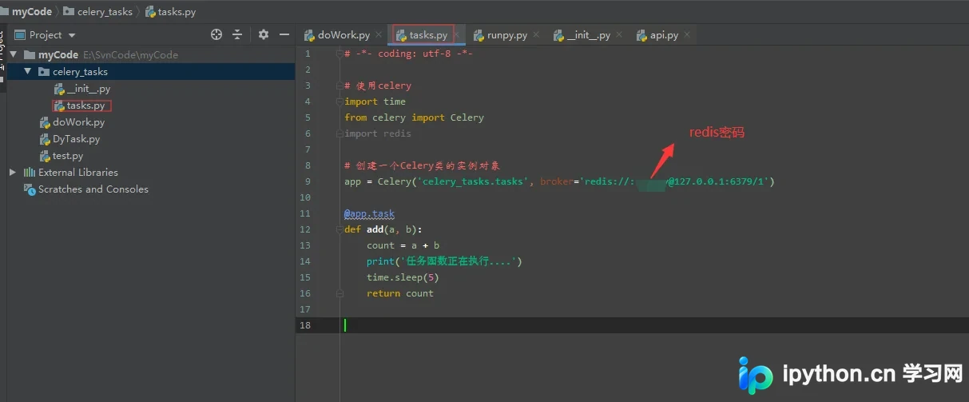Image resolution: width=969 pixels, height=402 pixels.
Task: Select Scratches and Consoles in the tree
Action: (x=93, y=189)
